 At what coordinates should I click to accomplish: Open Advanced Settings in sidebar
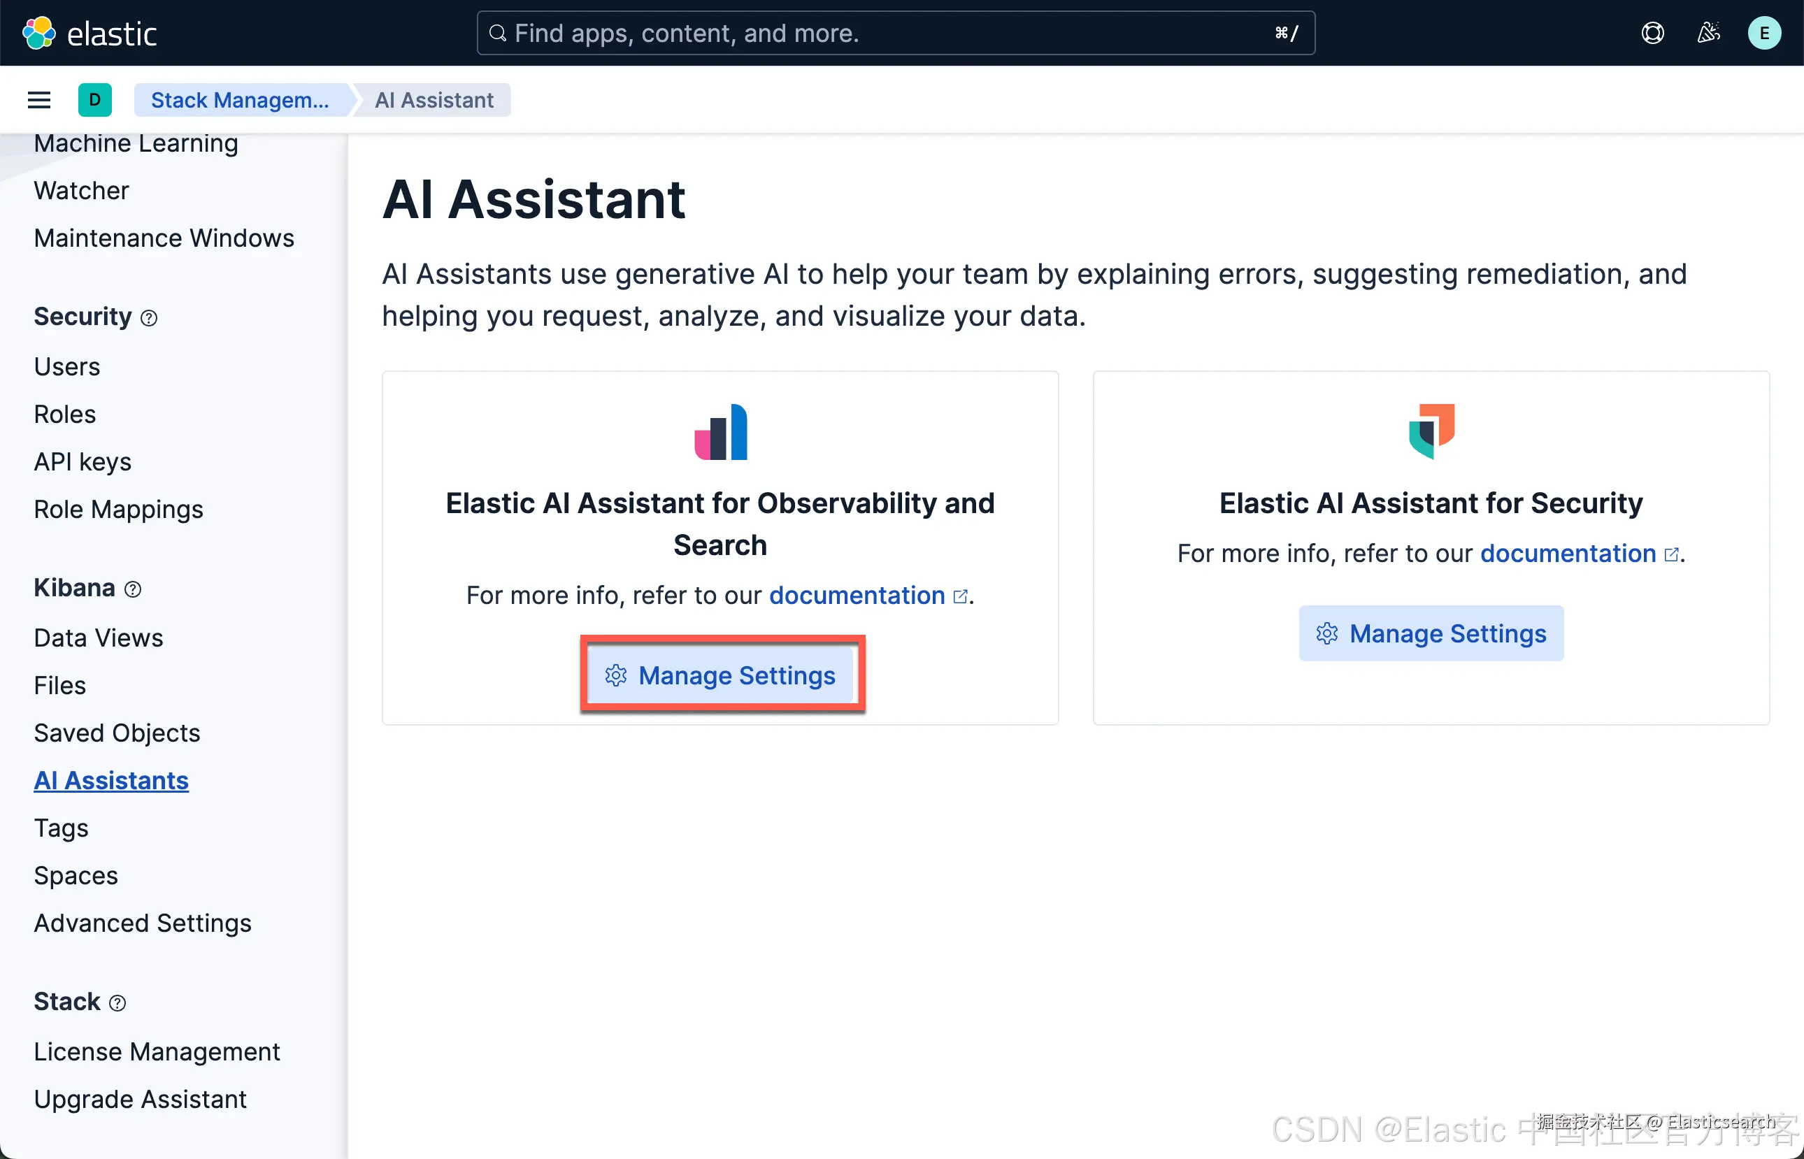(143, 923)
